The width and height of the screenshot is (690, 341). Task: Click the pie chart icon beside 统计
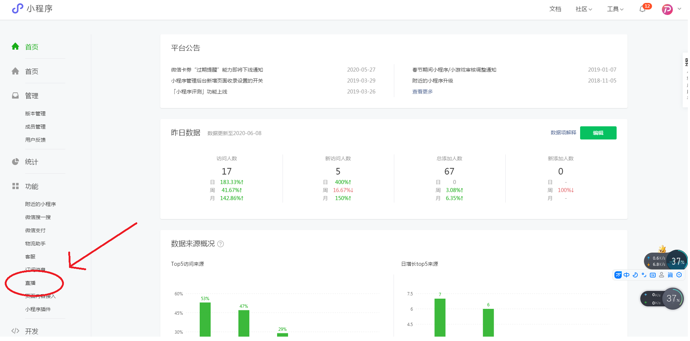(x=15, y=162)
